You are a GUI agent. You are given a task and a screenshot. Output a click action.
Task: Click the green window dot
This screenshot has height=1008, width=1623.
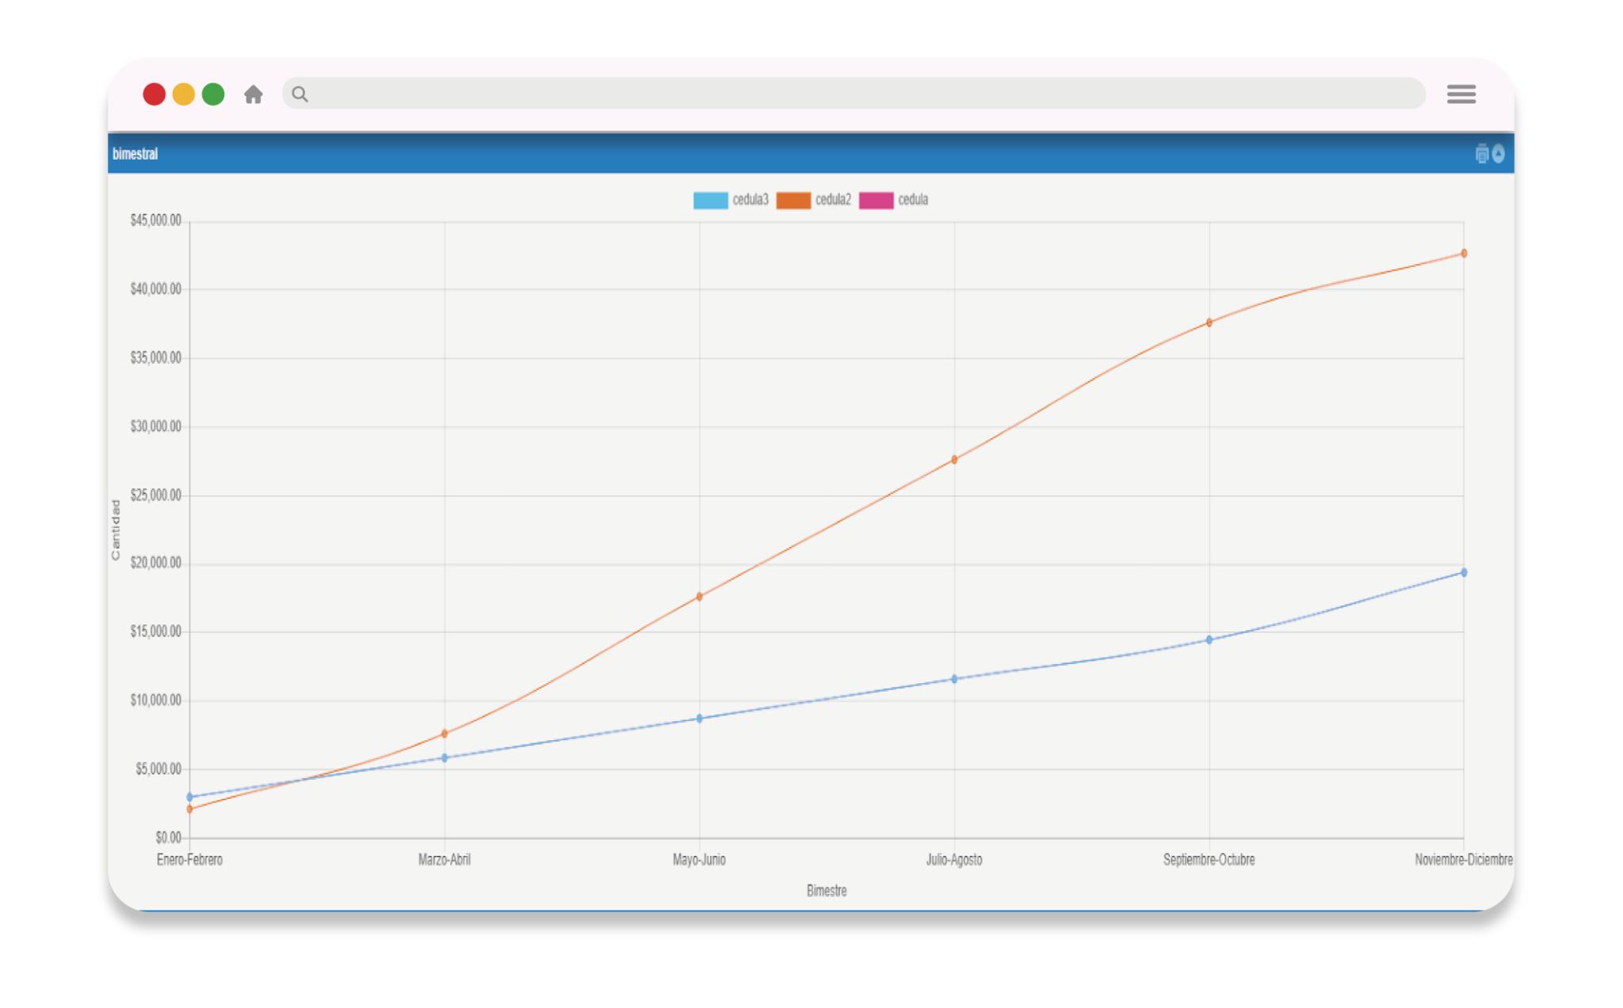coord(213,94)
